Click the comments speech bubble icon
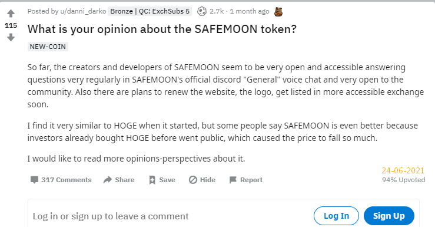 coord(34,180)
